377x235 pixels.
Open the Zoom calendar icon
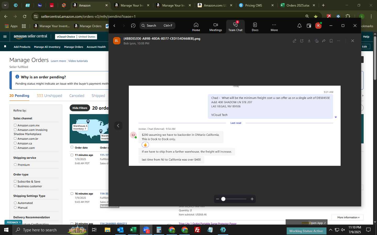[x=309, y=26]
